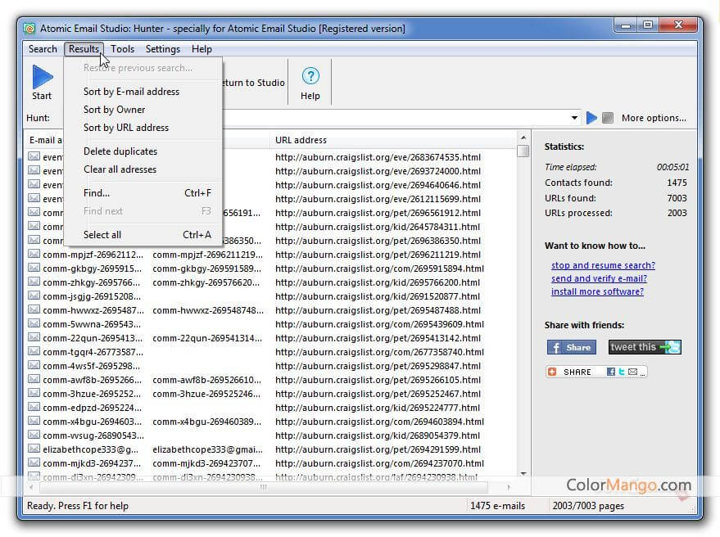Click the stop button icon next to the play arrow

tap(606, 118)
